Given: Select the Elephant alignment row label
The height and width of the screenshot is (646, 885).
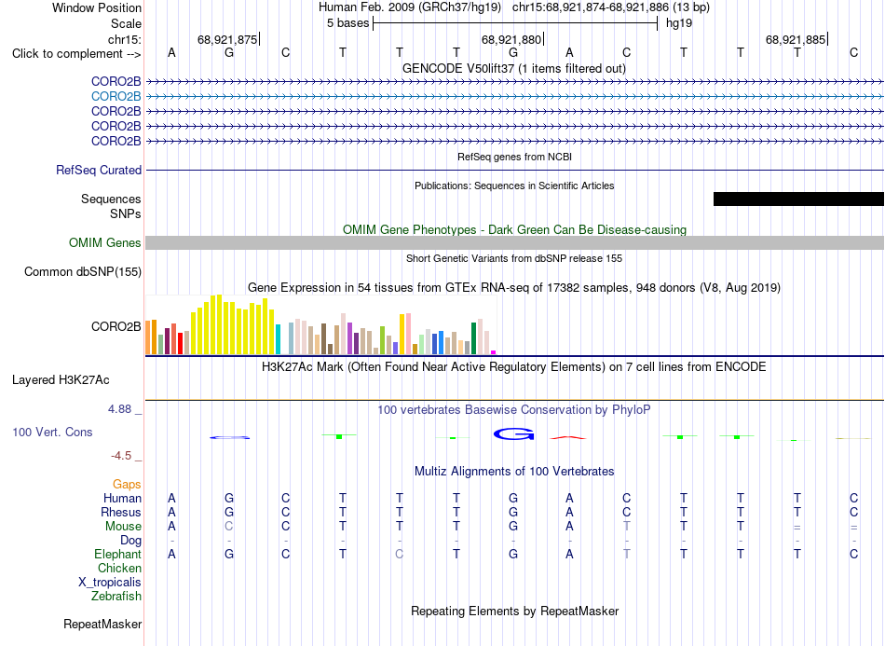Looking at the screenshot, I should pos(117,555).
